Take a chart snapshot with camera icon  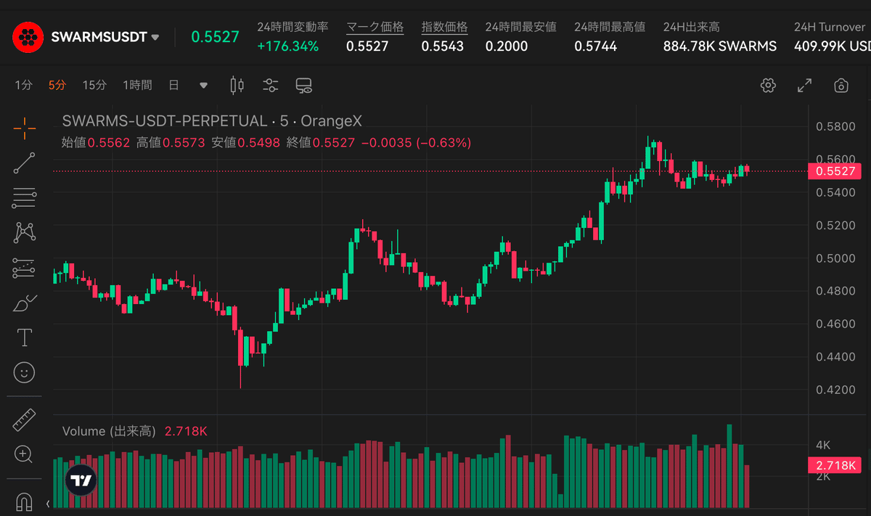coord(841,86)
